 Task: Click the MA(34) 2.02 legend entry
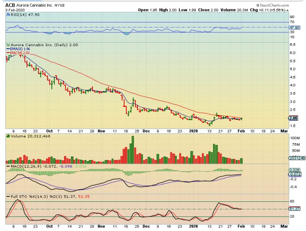coord(18,53)
